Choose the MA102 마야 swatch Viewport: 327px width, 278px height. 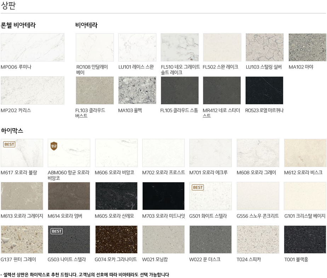[x=308, y=47]
